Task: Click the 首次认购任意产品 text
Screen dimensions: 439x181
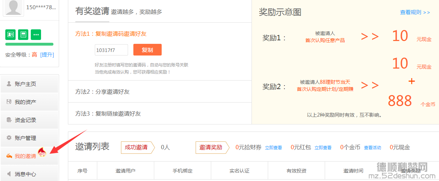Action: point(325,40)
